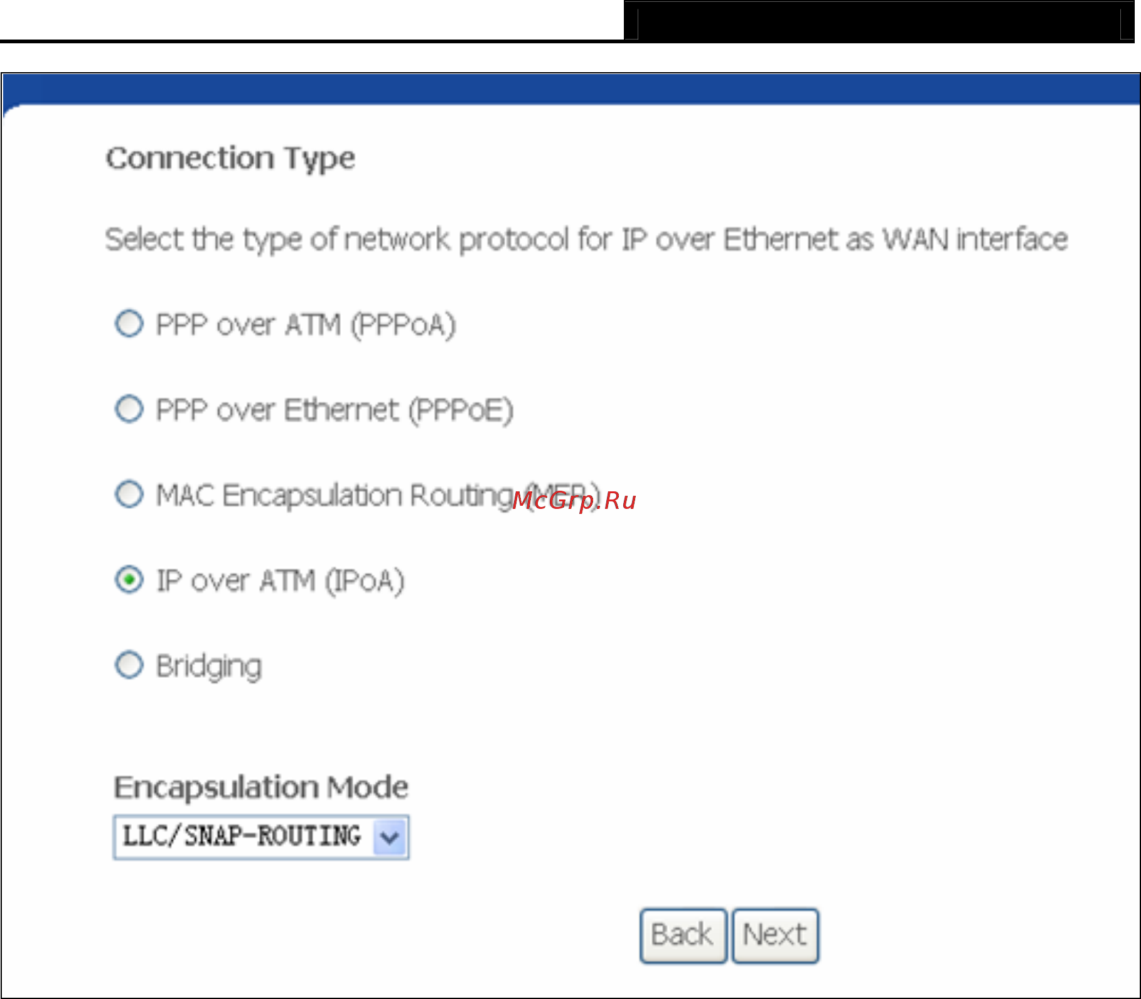Click the Encapsulation Mode label
Screen dimensions: 1141x999
tap(260, 788)
